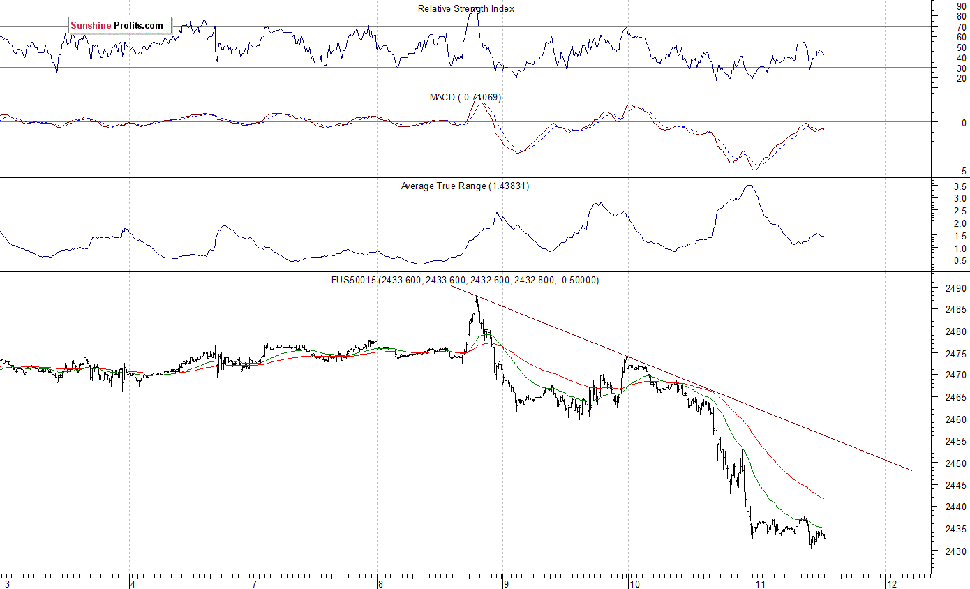Screen dimensions: 970x589
Task: Click the ATR axis value 1.5
Action: tap(960, 237)
